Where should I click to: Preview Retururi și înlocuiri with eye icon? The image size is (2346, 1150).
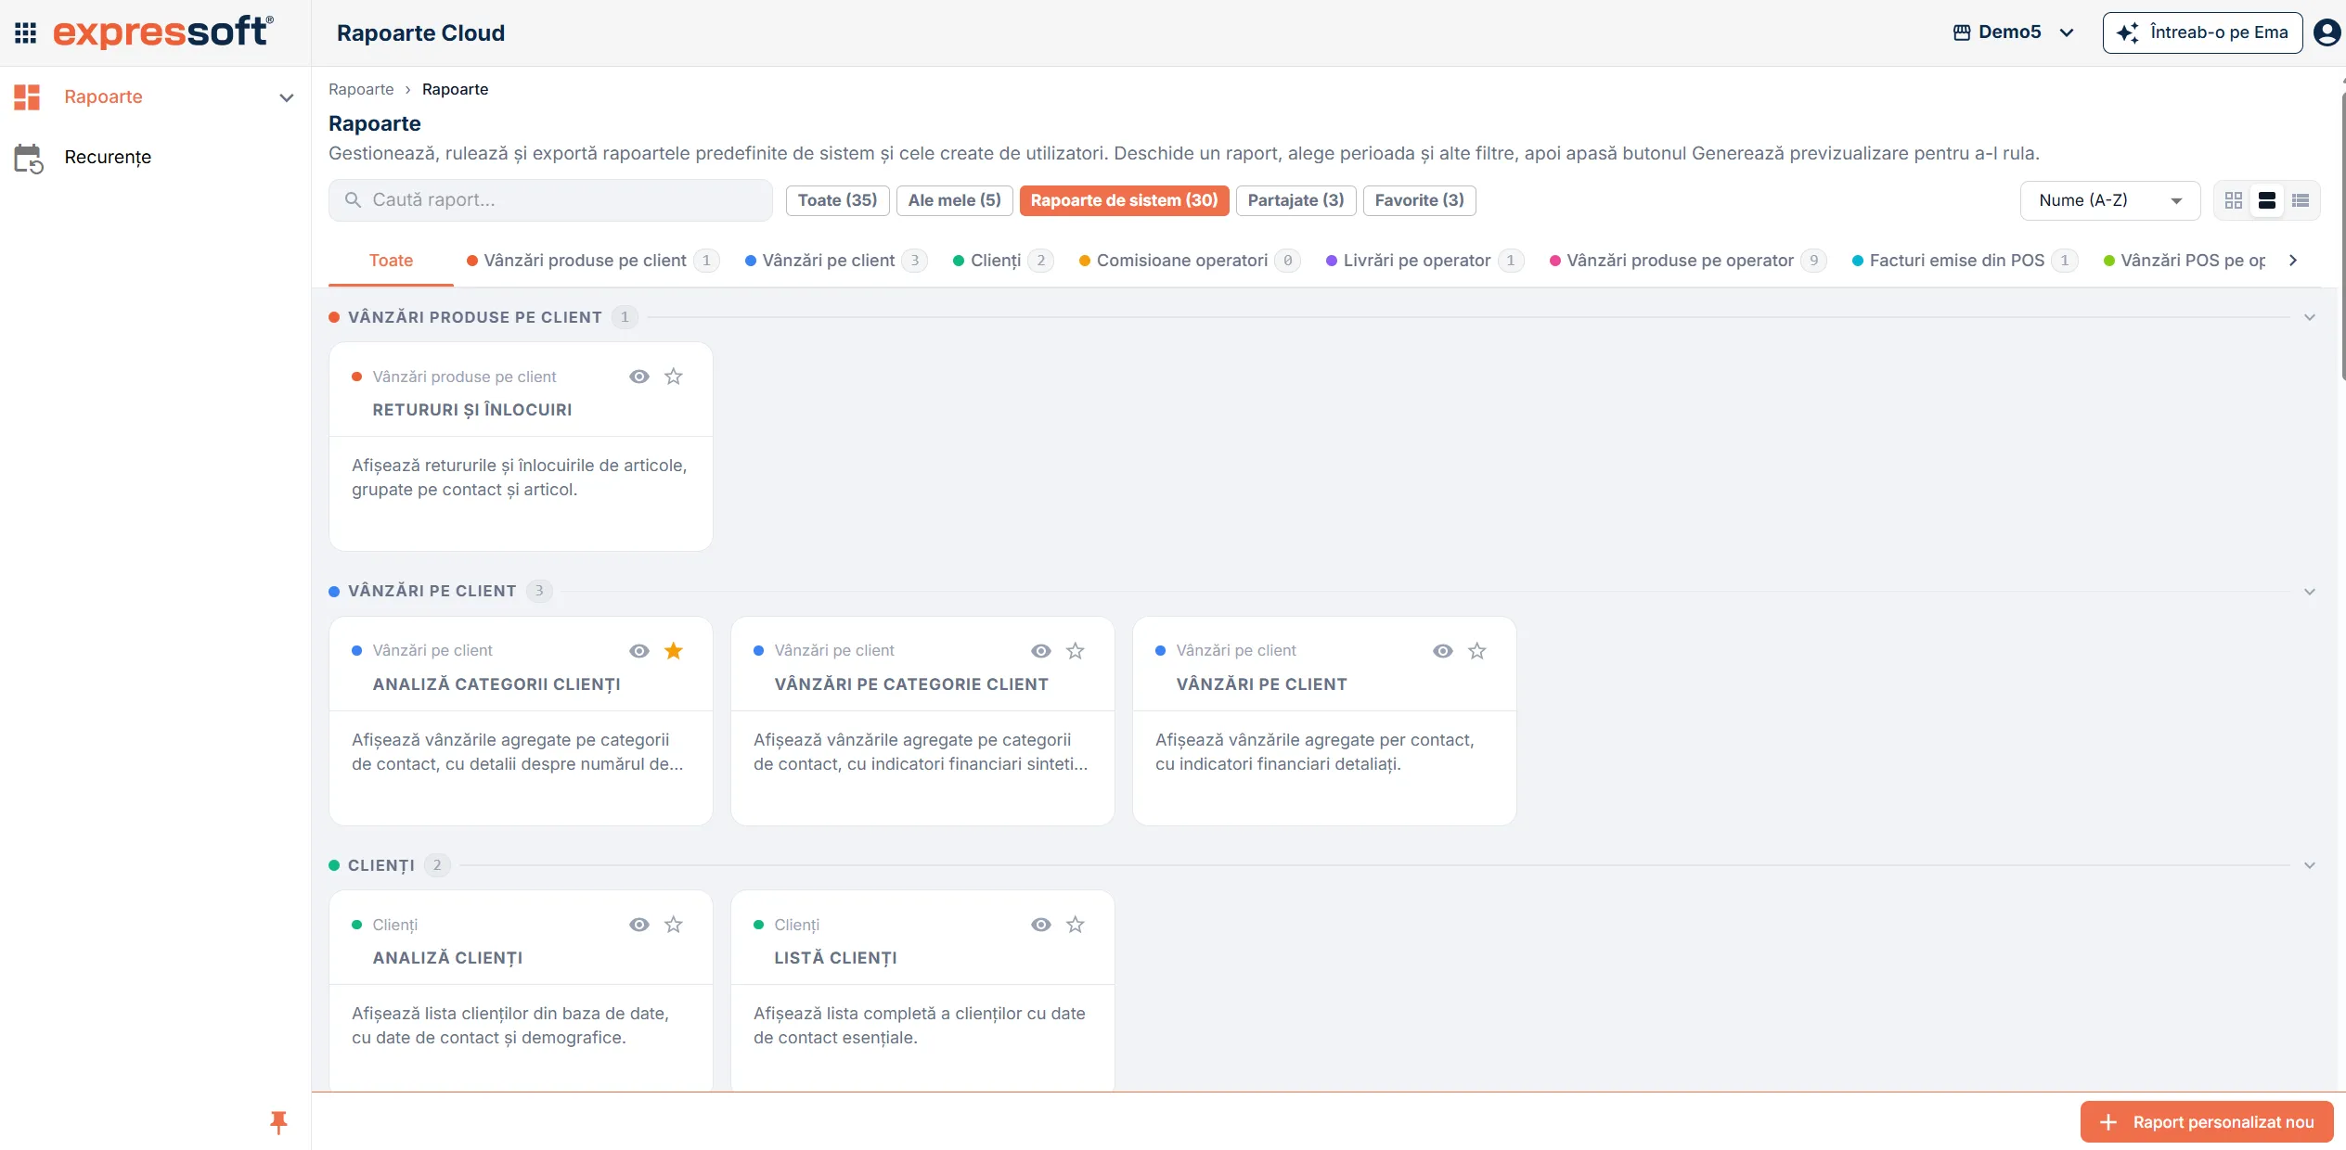639,377
